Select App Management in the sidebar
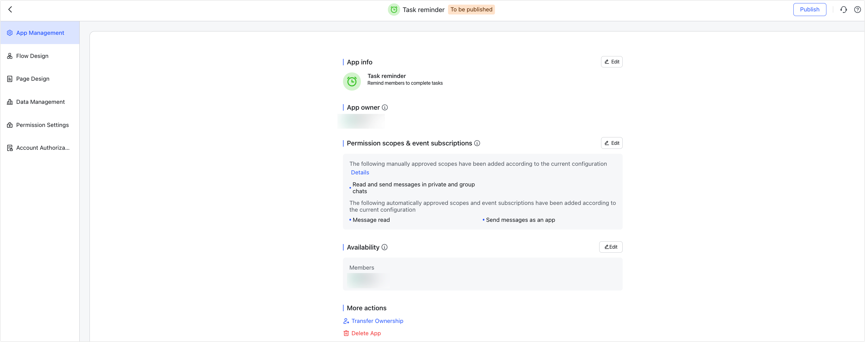Screen dimensions: 865x342 (40, 33)
